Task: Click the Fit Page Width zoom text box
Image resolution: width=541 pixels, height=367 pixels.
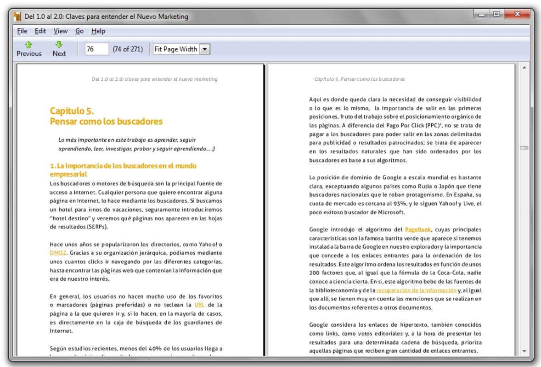Action: click(x=176, y=49)
